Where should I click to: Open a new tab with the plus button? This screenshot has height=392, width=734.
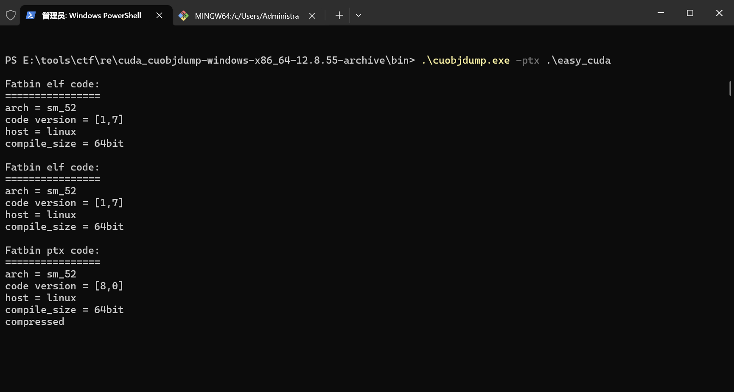(x=339, y=15)
